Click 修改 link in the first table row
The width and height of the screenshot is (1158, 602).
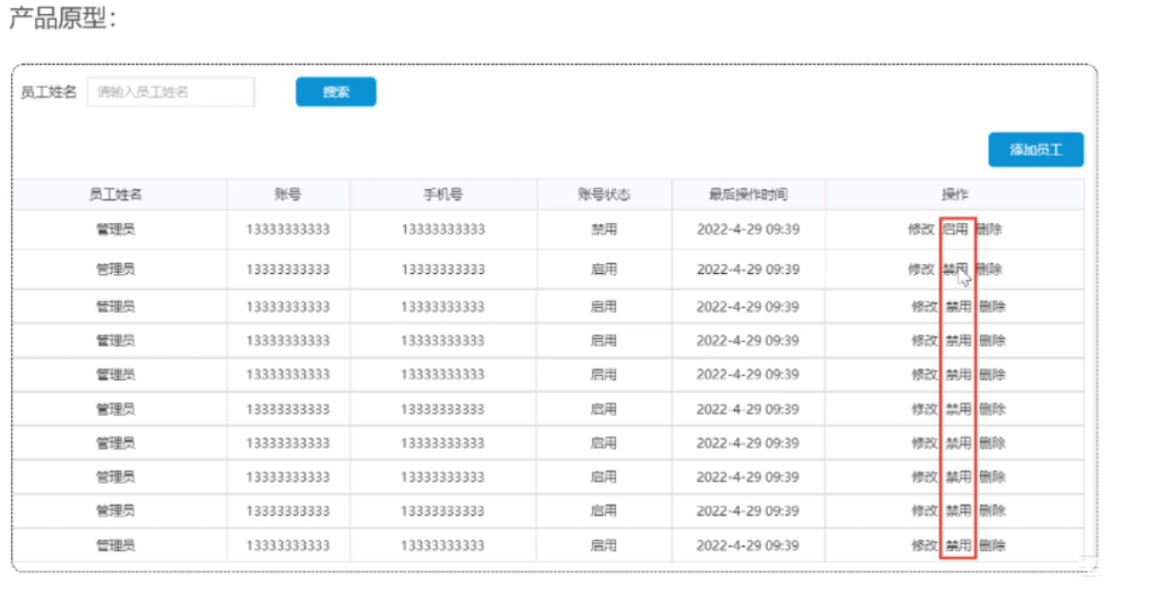(x=923, y=226)
